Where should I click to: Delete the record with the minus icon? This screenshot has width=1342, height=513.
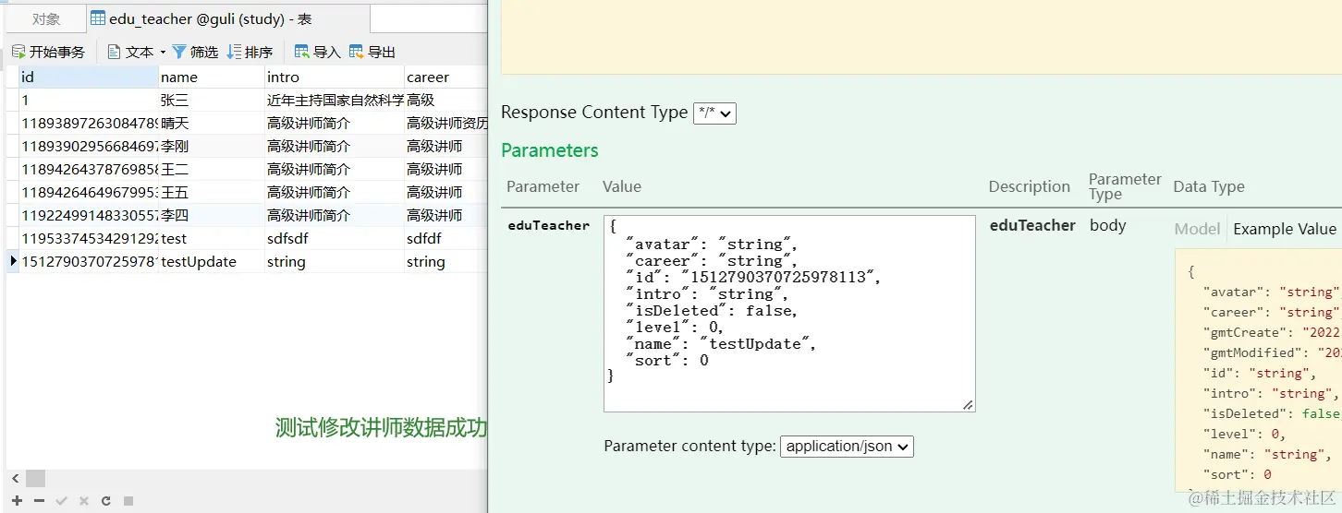(x=39, y=501)
